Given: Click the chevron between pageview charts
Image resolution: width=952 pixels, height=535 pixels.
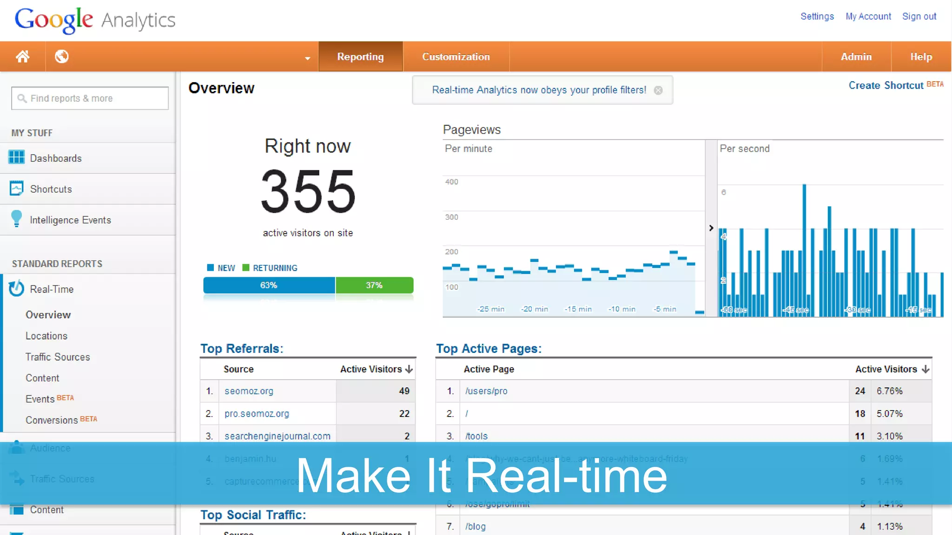Looking at the screenshot, I should [711, 228].
